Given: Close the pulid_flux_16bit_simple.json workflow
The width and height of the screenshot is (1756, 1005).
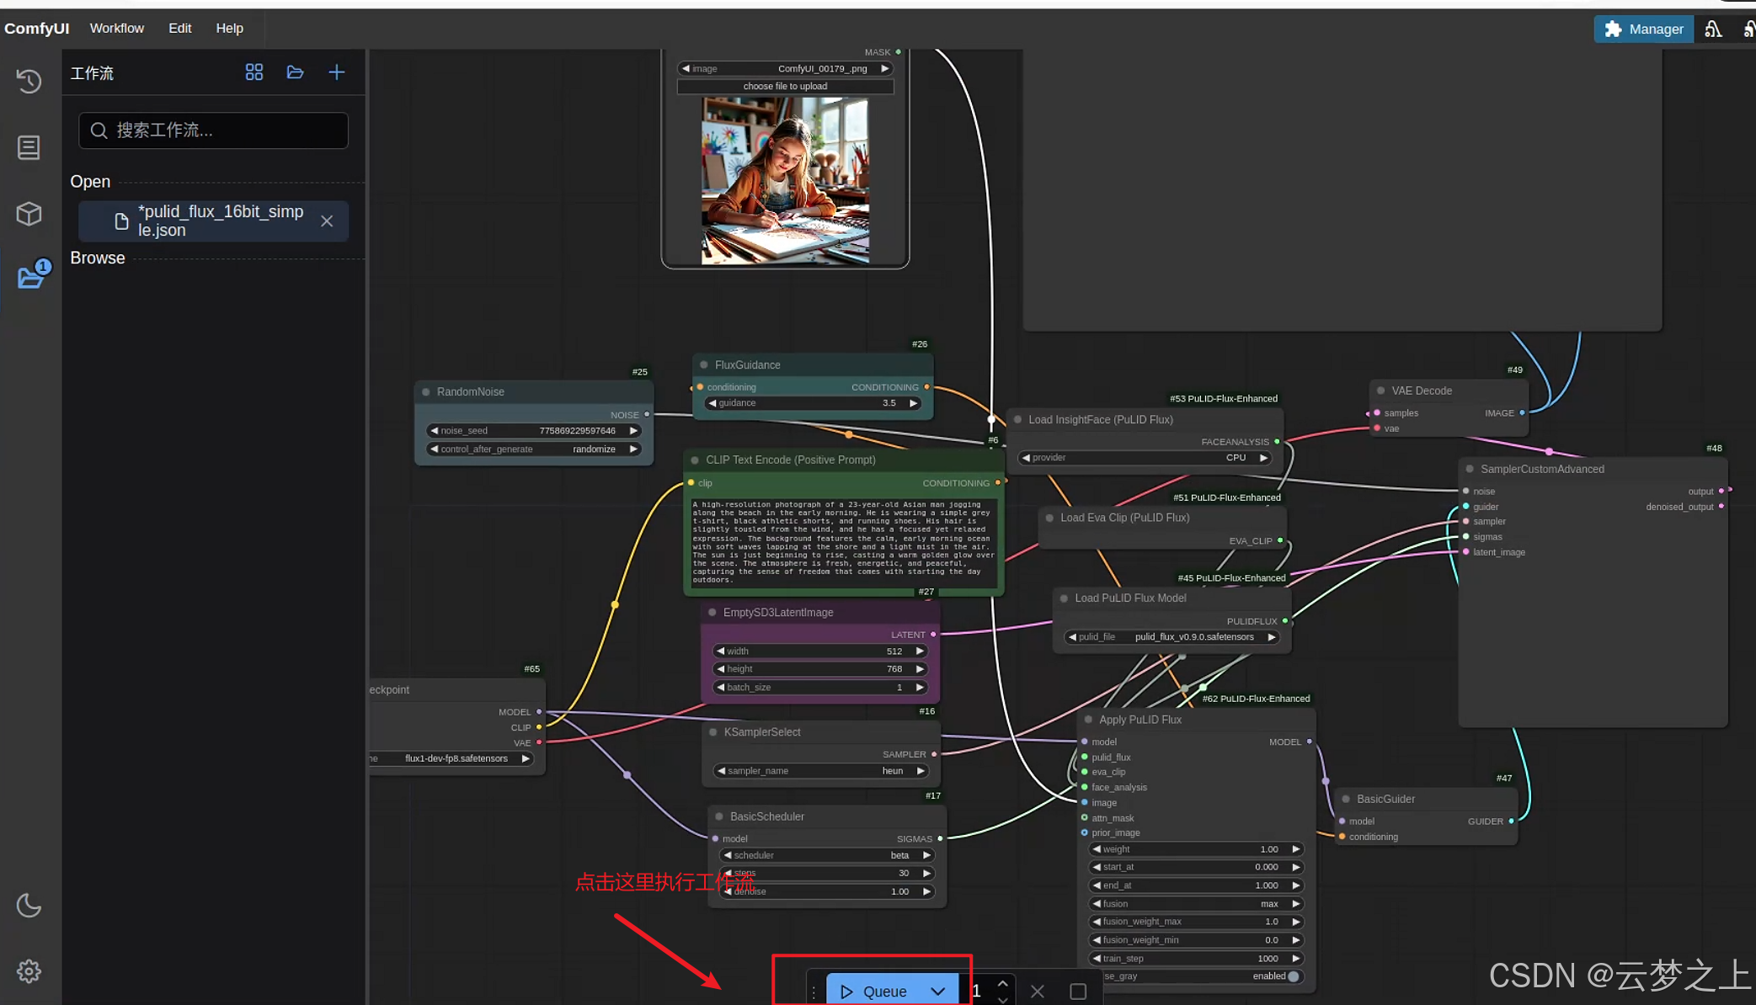Looking at the screenshot, I should (327, 221).
